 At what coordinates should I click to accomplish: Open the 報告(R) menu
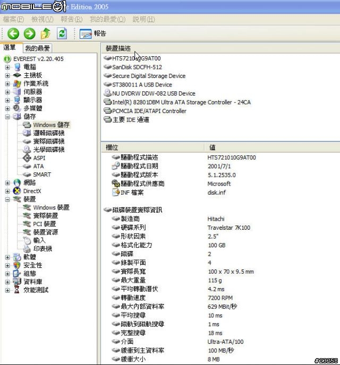pyautogui.click(x=72, y=19)
